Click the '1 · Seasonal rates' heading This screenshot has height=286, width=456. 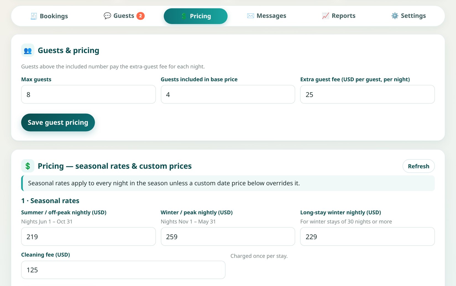point(50,201)
